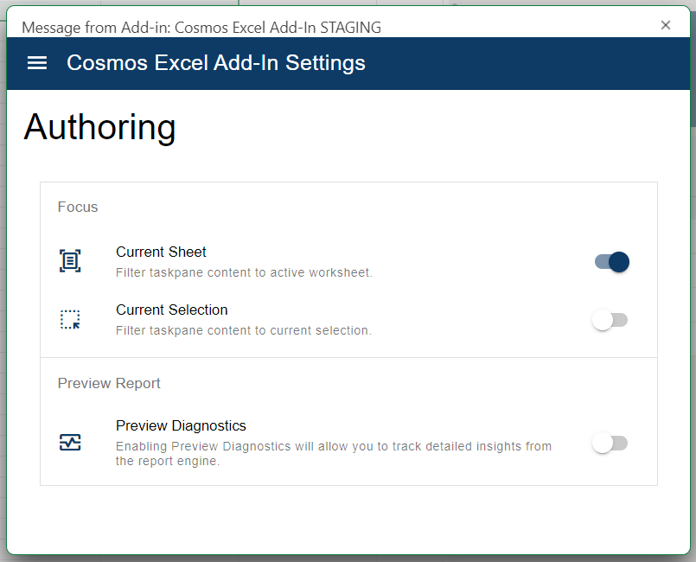Image resolution: width=696 pixels, height=562 pixels.
Task: Click the Preview Diagnostics label text
Action: (x=181, y=425)
